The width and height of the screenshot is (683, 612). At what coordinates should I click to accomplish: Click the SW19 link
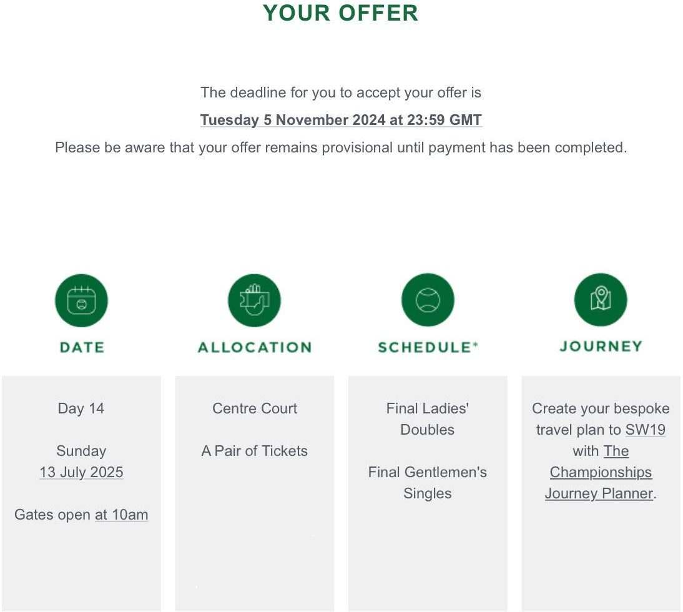pyautogui.click(x=646, y=430)
